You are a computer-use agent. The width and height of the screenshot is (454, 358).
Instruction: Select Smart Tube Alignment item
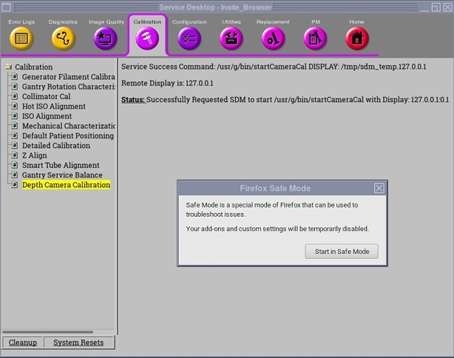[61, 166]
